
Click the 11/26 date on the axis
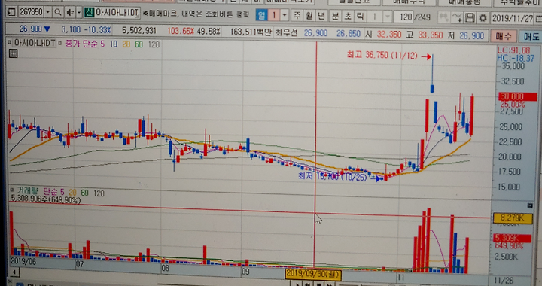tap(504, 281)
